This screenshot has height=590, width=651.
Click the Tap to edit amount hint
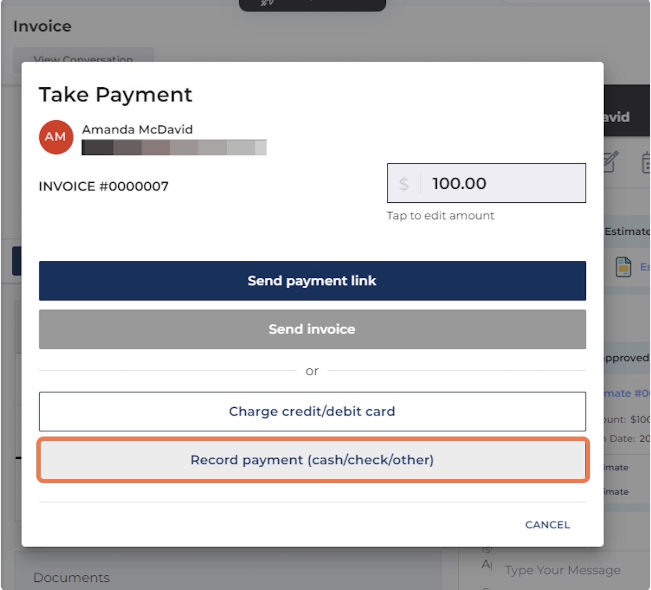[x=440, y=216]
